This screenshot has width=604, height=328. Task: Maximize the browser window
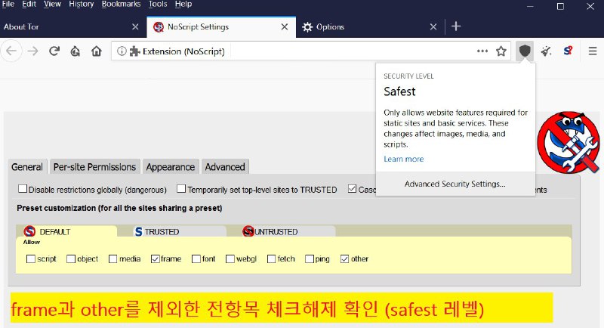tap(560, 7)
